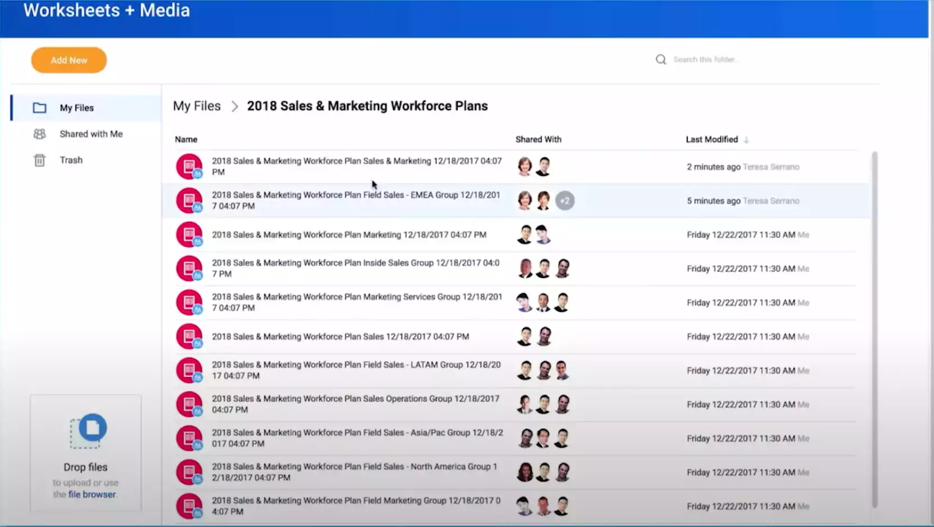
Task: Click the people icon next to Shared with Me
Action: pos(39,134)
